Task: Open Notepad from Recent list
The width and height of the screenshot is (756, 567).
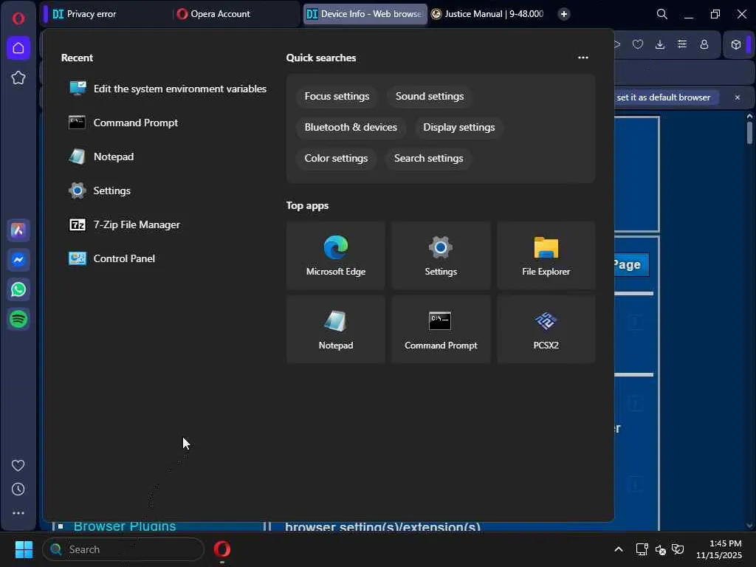Action: [x=167, y=157]
